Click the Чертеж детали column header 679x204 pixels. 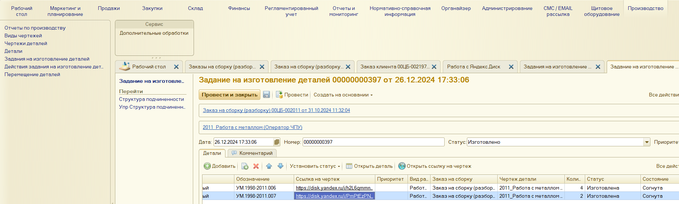coord(531,179)
